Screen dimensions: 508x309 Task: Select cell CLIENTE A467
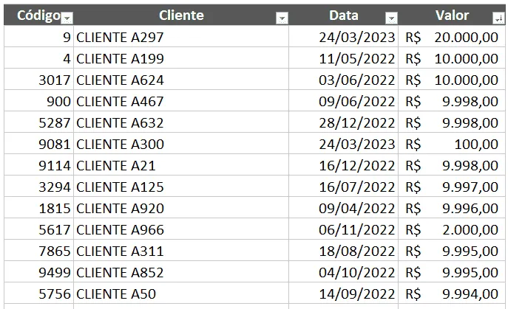pos(181,101)
